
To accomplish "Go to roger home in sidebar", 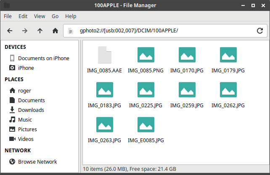I will 25,91.
